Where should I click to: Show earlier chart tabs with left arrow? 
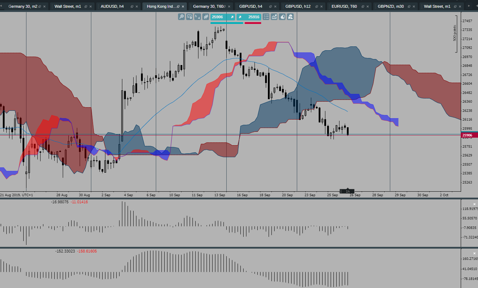click(1, 6)
